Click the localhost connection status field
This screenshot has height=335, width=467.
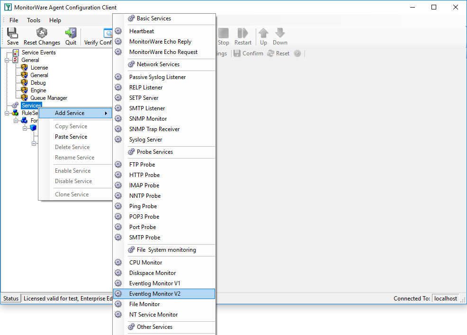tap(446, 299)
